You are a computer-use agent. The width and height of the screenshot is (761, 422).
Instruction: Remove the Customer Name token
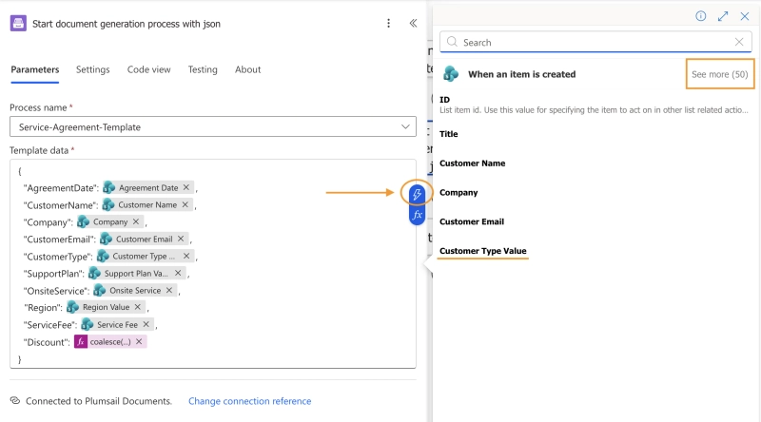pyautogui.click(x=185, y=204)
